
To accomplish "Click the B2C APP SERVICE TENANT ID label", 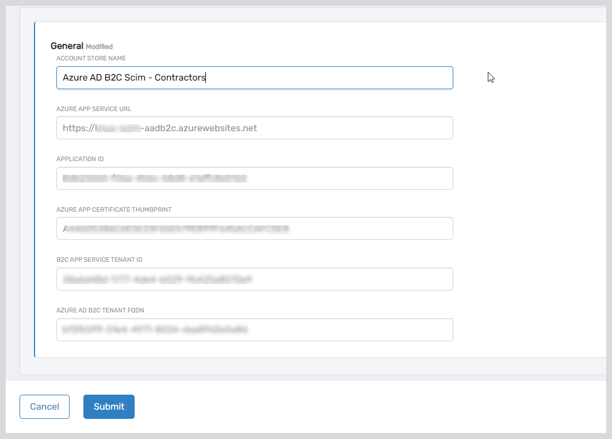I will pos(99,259).
